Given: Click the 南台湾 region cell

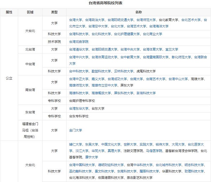Looking at the screenshot, I should tap(30, 90).
